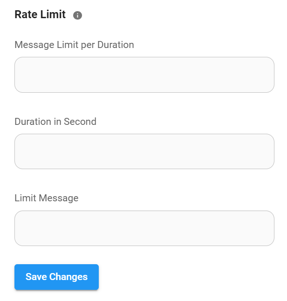The image size is (287, 301).
Task: Click the Limit Message label text
Action: coord(47,198)
